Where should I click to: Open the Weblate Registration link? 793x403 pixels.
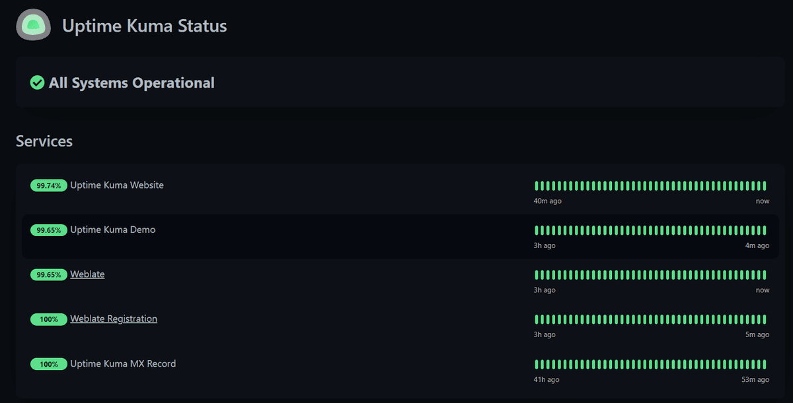pos(113,318)
